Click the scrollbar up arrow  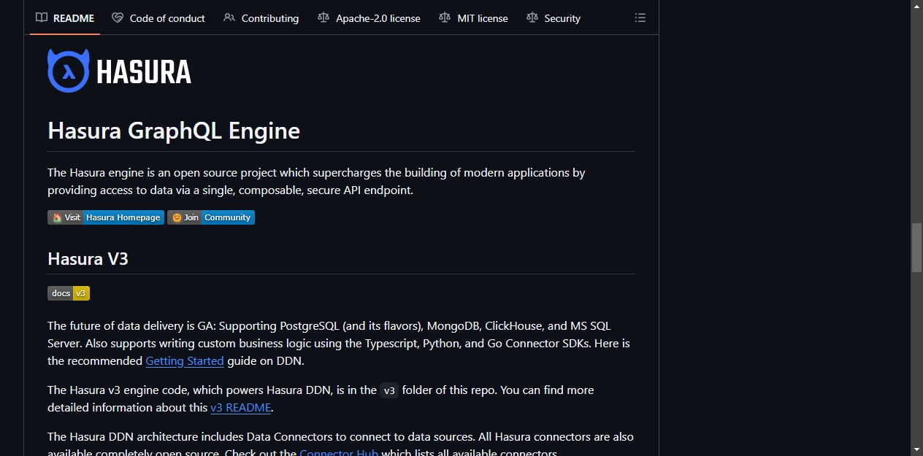click(916, 6)
